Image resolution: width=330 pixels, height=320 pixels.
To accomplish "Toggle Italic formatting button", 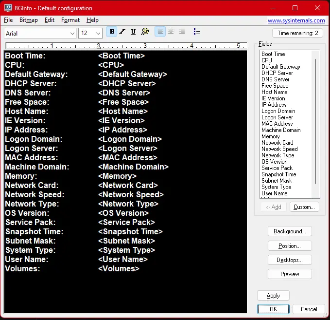I will pyautogui.click(x=122, y=32).
